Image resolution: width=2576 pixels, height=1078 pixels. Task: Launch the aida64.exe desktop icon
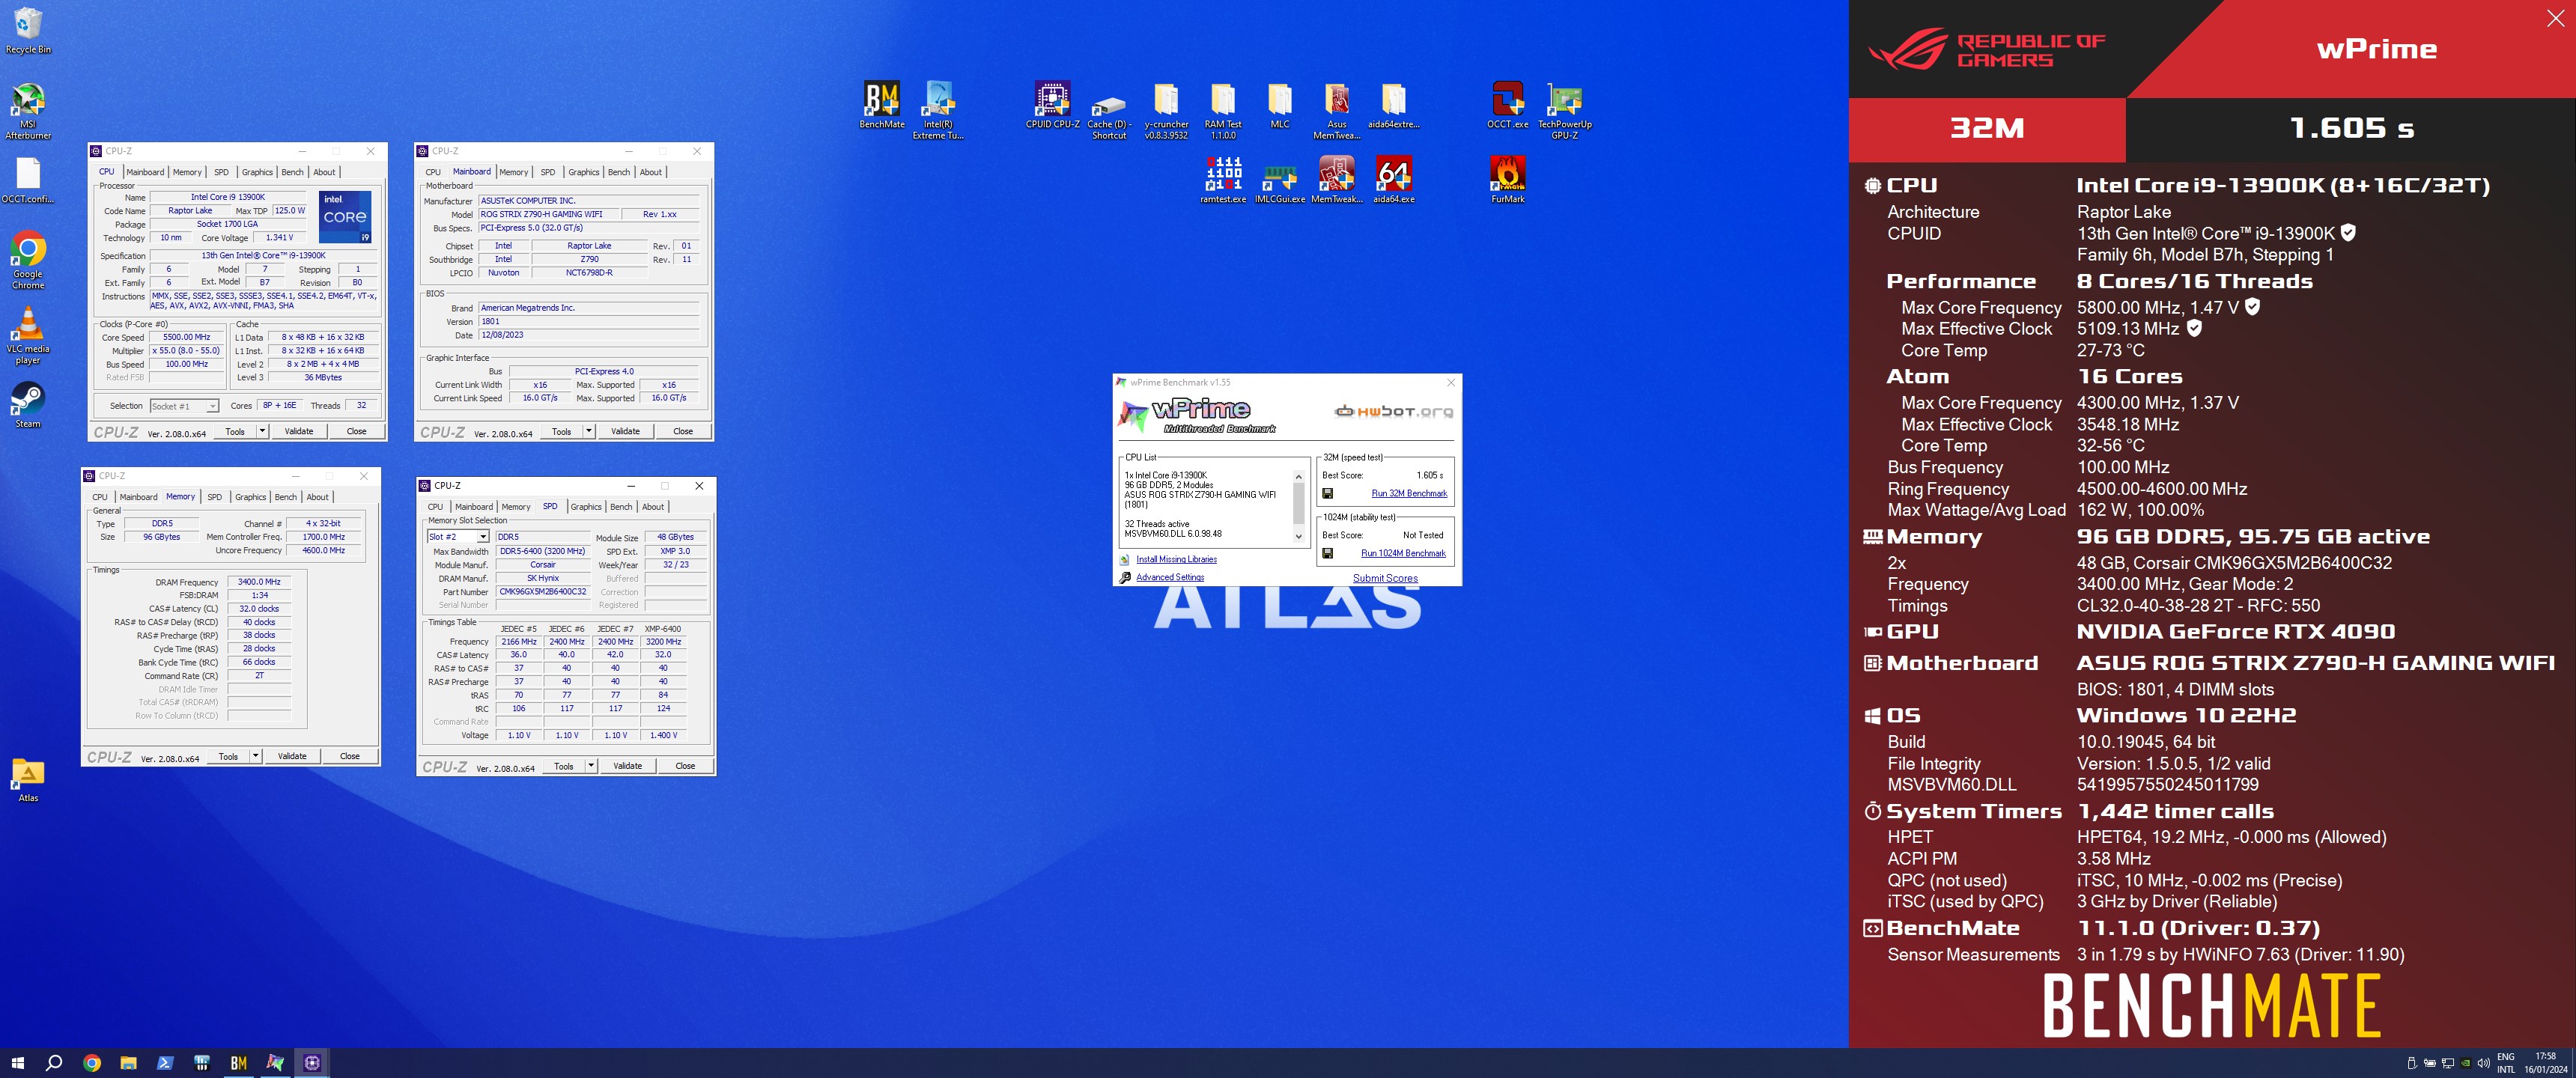[1394, 180]
